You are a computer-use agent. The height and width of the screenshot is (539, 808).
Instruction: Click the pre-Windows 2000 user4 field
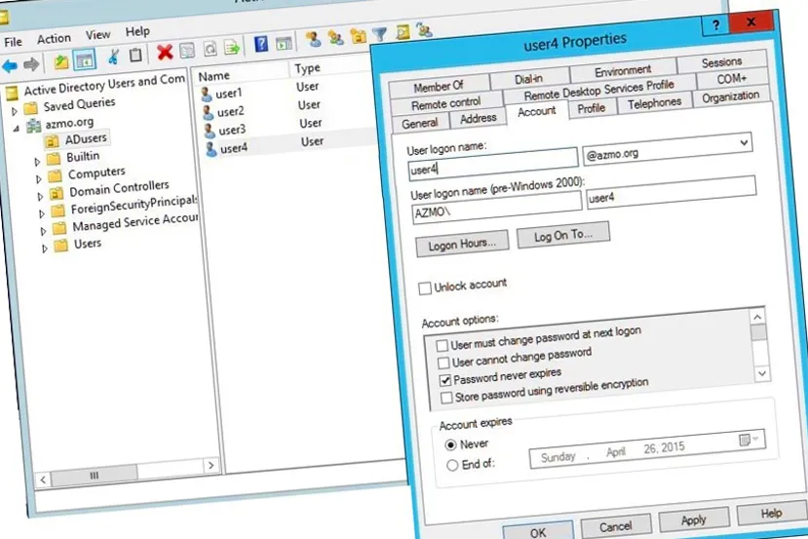pyautogui.click(x=672, y=193)
